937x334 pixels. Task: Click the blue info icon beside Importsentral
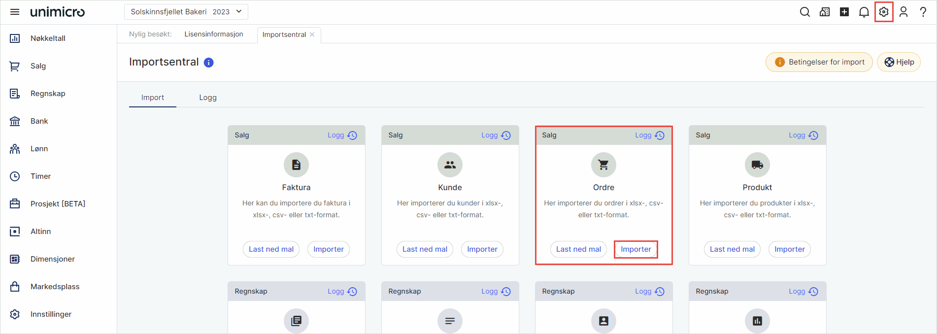tap(209, 63)
